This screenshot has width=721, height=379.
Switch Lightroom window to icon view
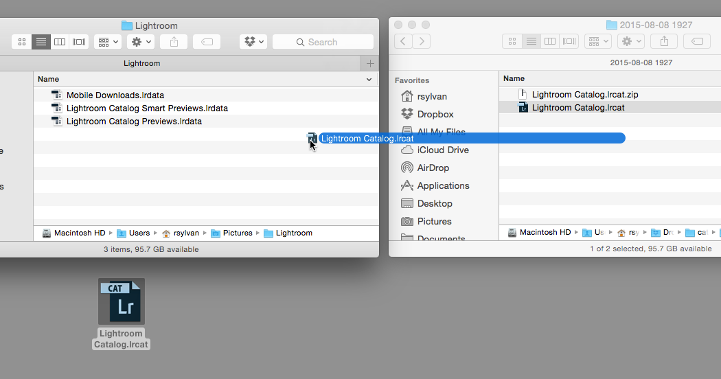click(x=21, y=42)
